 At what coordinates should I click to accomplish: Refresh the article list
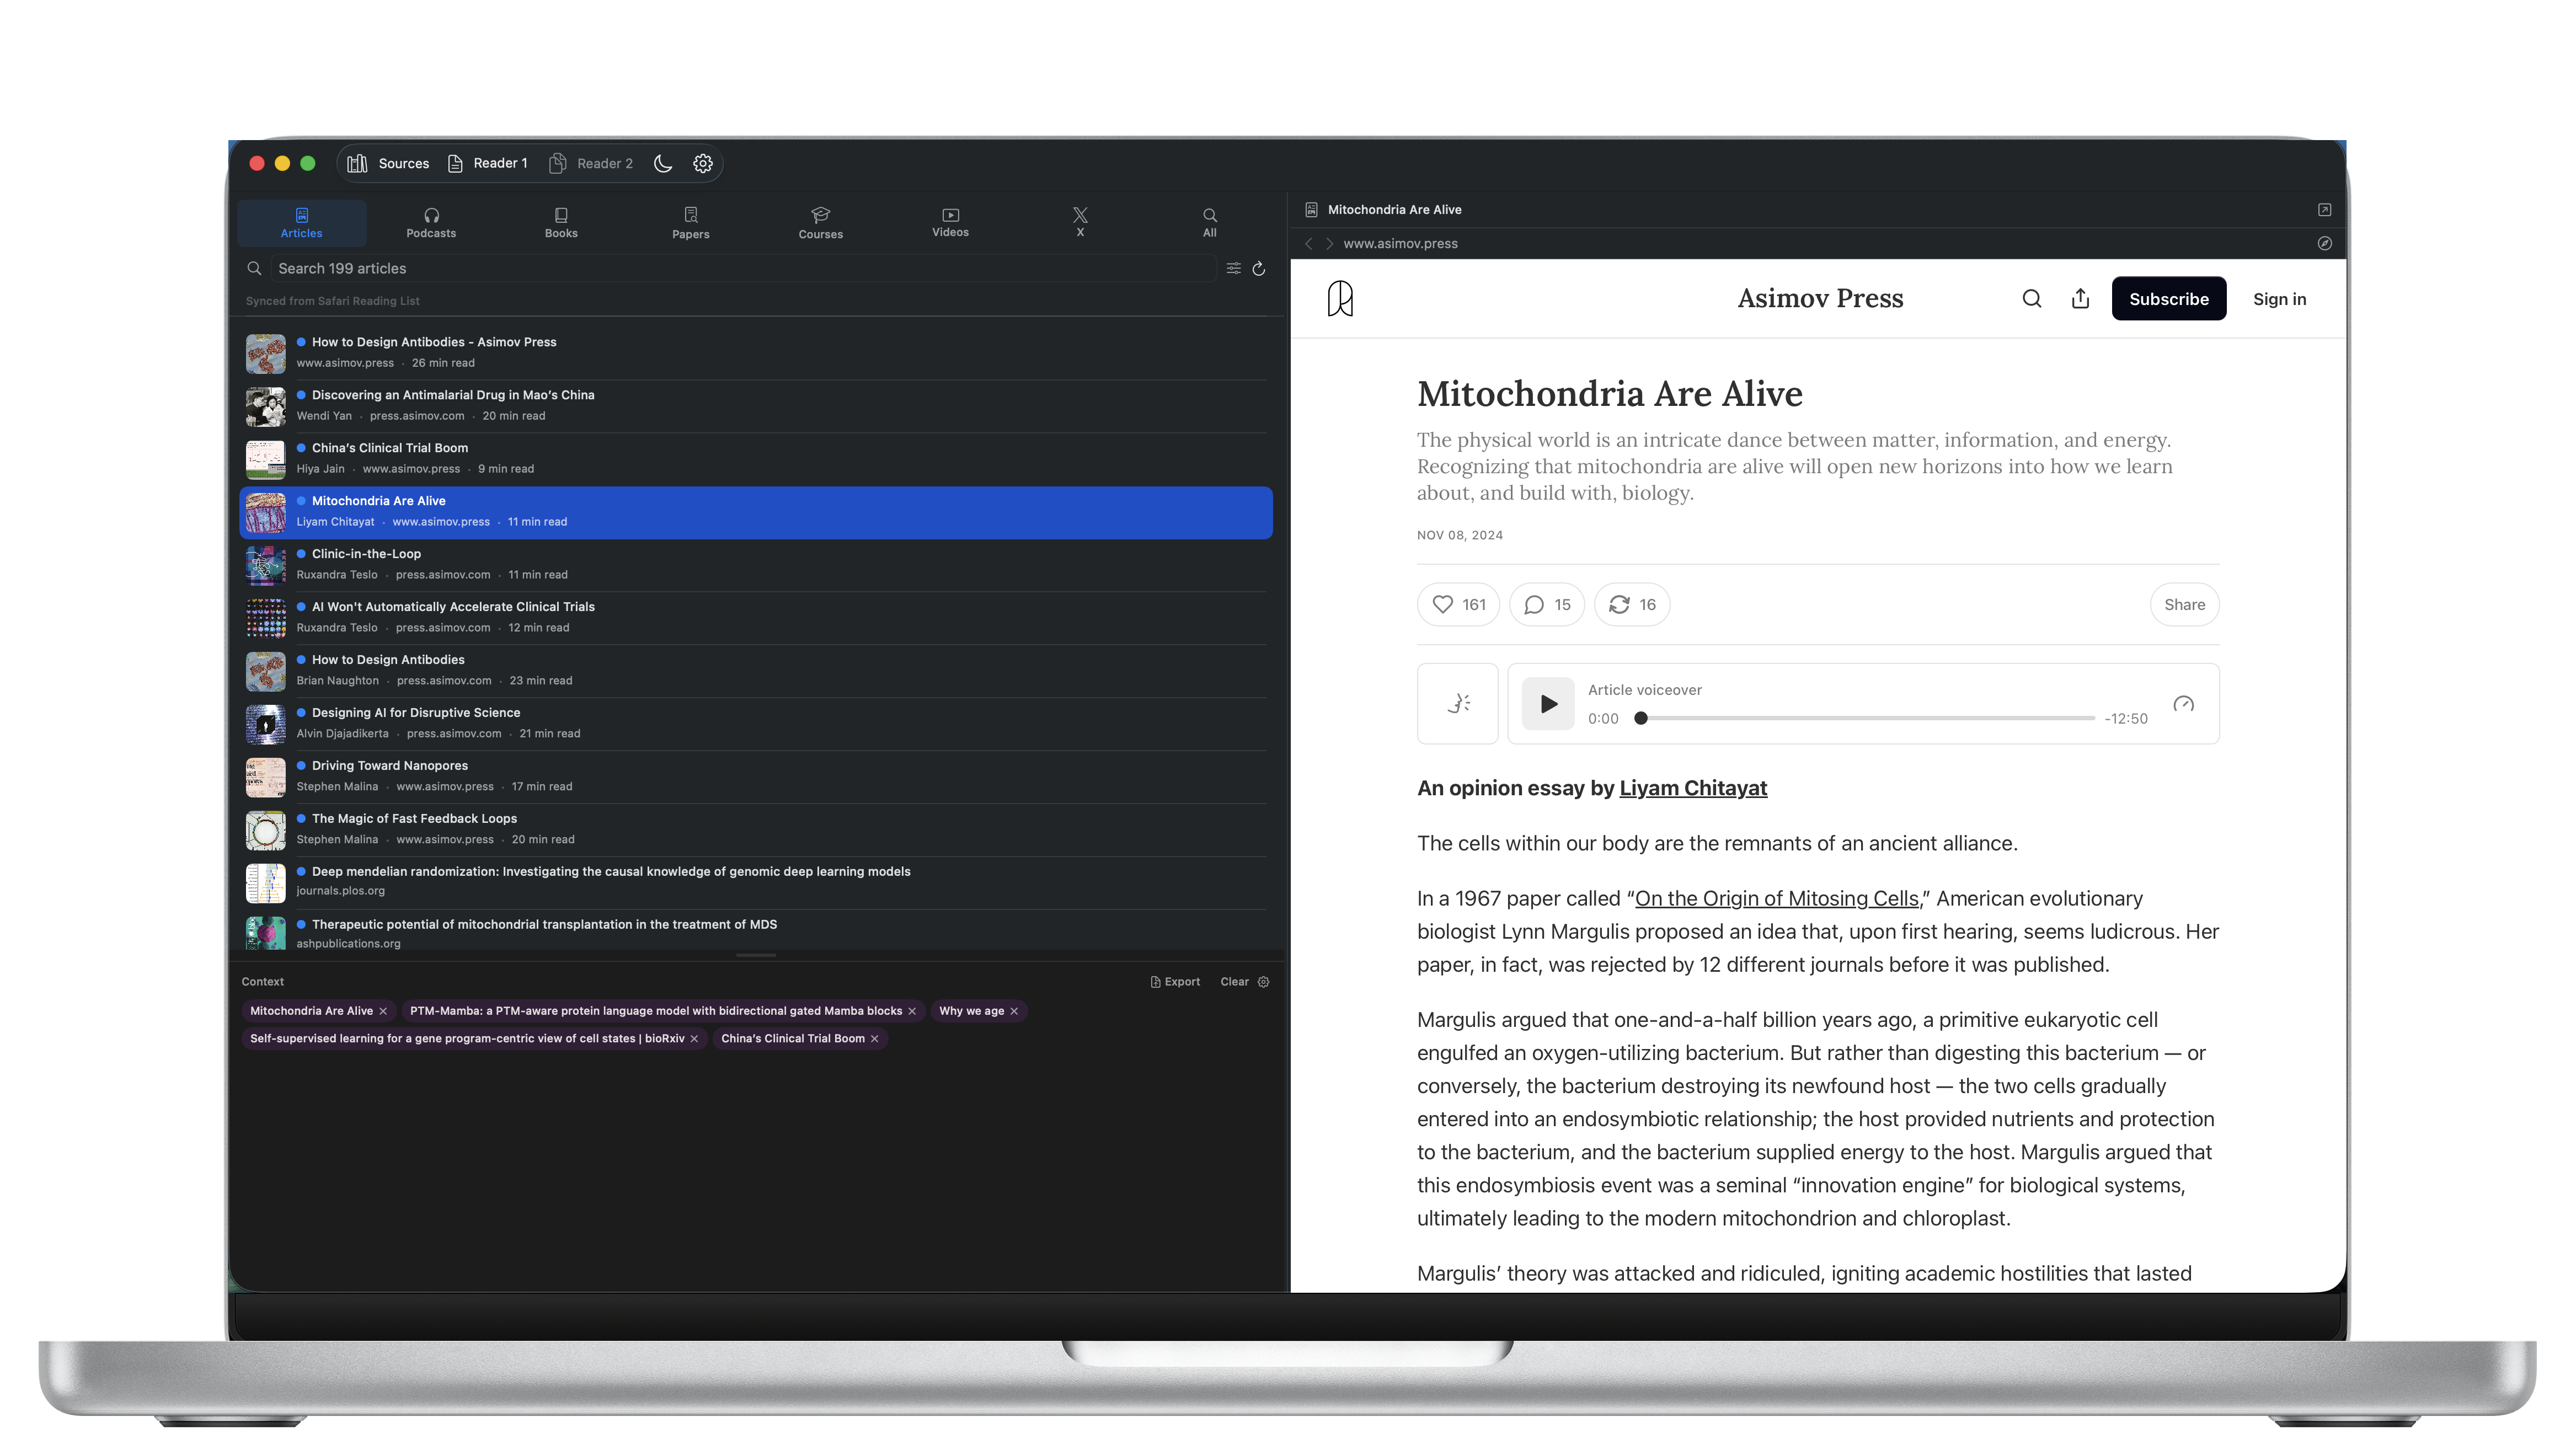tap(1259, 268)
